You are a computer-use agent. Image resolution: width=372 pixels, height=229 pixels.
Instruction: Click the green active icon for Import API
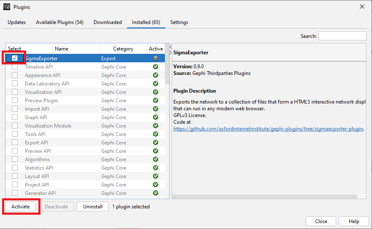(x=156, y=109)
